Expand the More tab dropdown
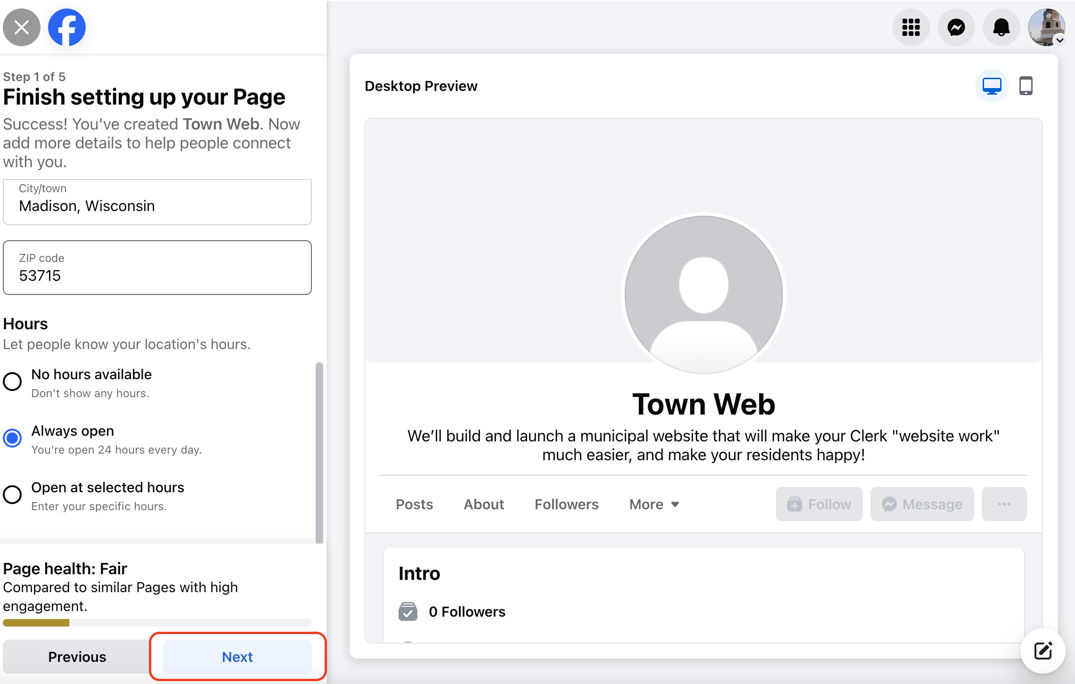 click(x=654, y=504)
